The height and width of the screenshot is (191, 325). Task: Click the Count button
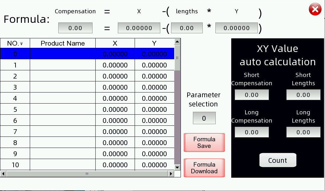click(x=277, y=160)
